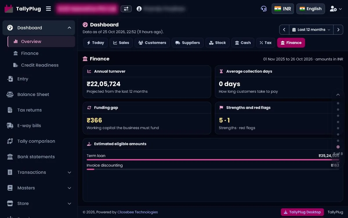This screenshot has height=218, width=348.
Task: Open the user settings gear menu
Action: pos(336,9)
